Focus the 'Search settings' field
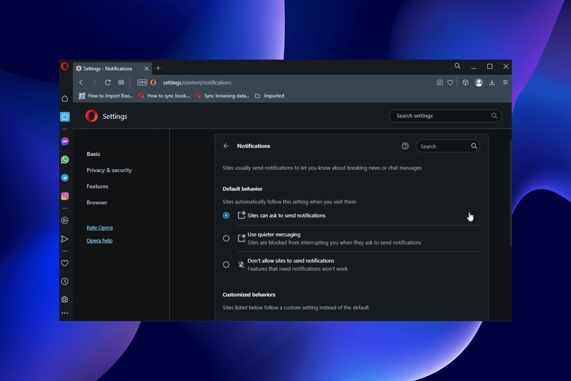The height and width of the screenshot is (381, 571). coord(445,116)
